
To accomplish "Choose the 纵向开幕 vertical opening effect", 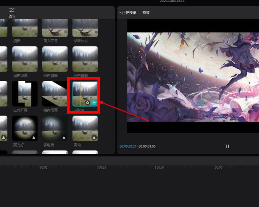I will pos(25,93).
